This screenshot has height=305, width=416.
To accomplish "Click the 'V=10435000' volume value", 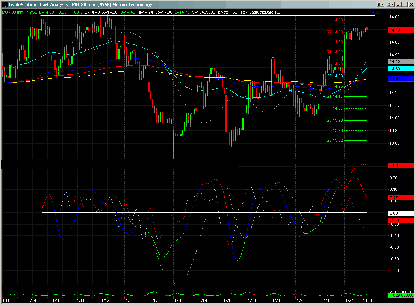I will 203,12.
